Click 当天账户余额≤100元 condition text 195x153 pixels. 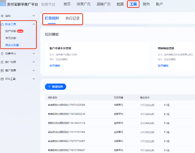click(66, 55)
